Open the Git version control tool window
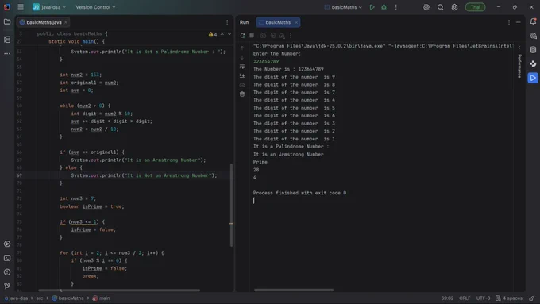 [x=7, y=286]
